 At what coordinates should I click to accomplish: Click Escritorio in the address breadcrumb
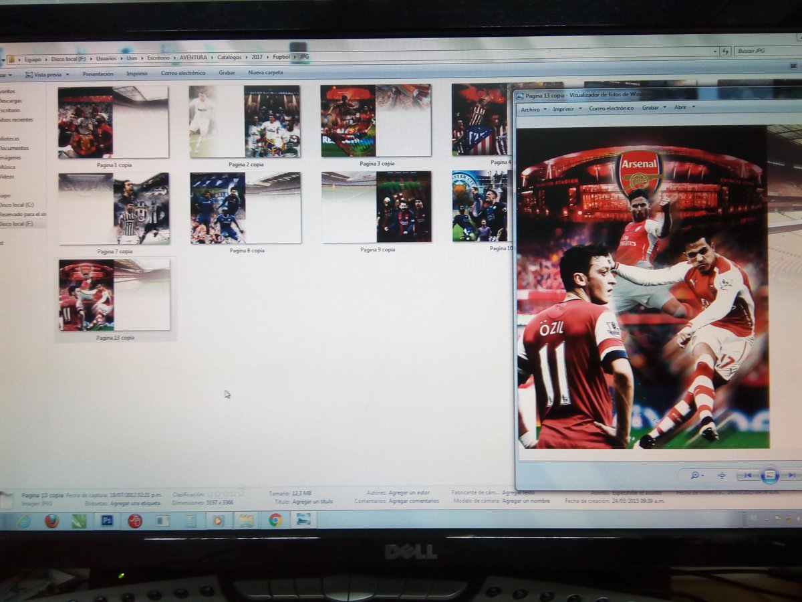pyautogui.click(x=158, y=58)
